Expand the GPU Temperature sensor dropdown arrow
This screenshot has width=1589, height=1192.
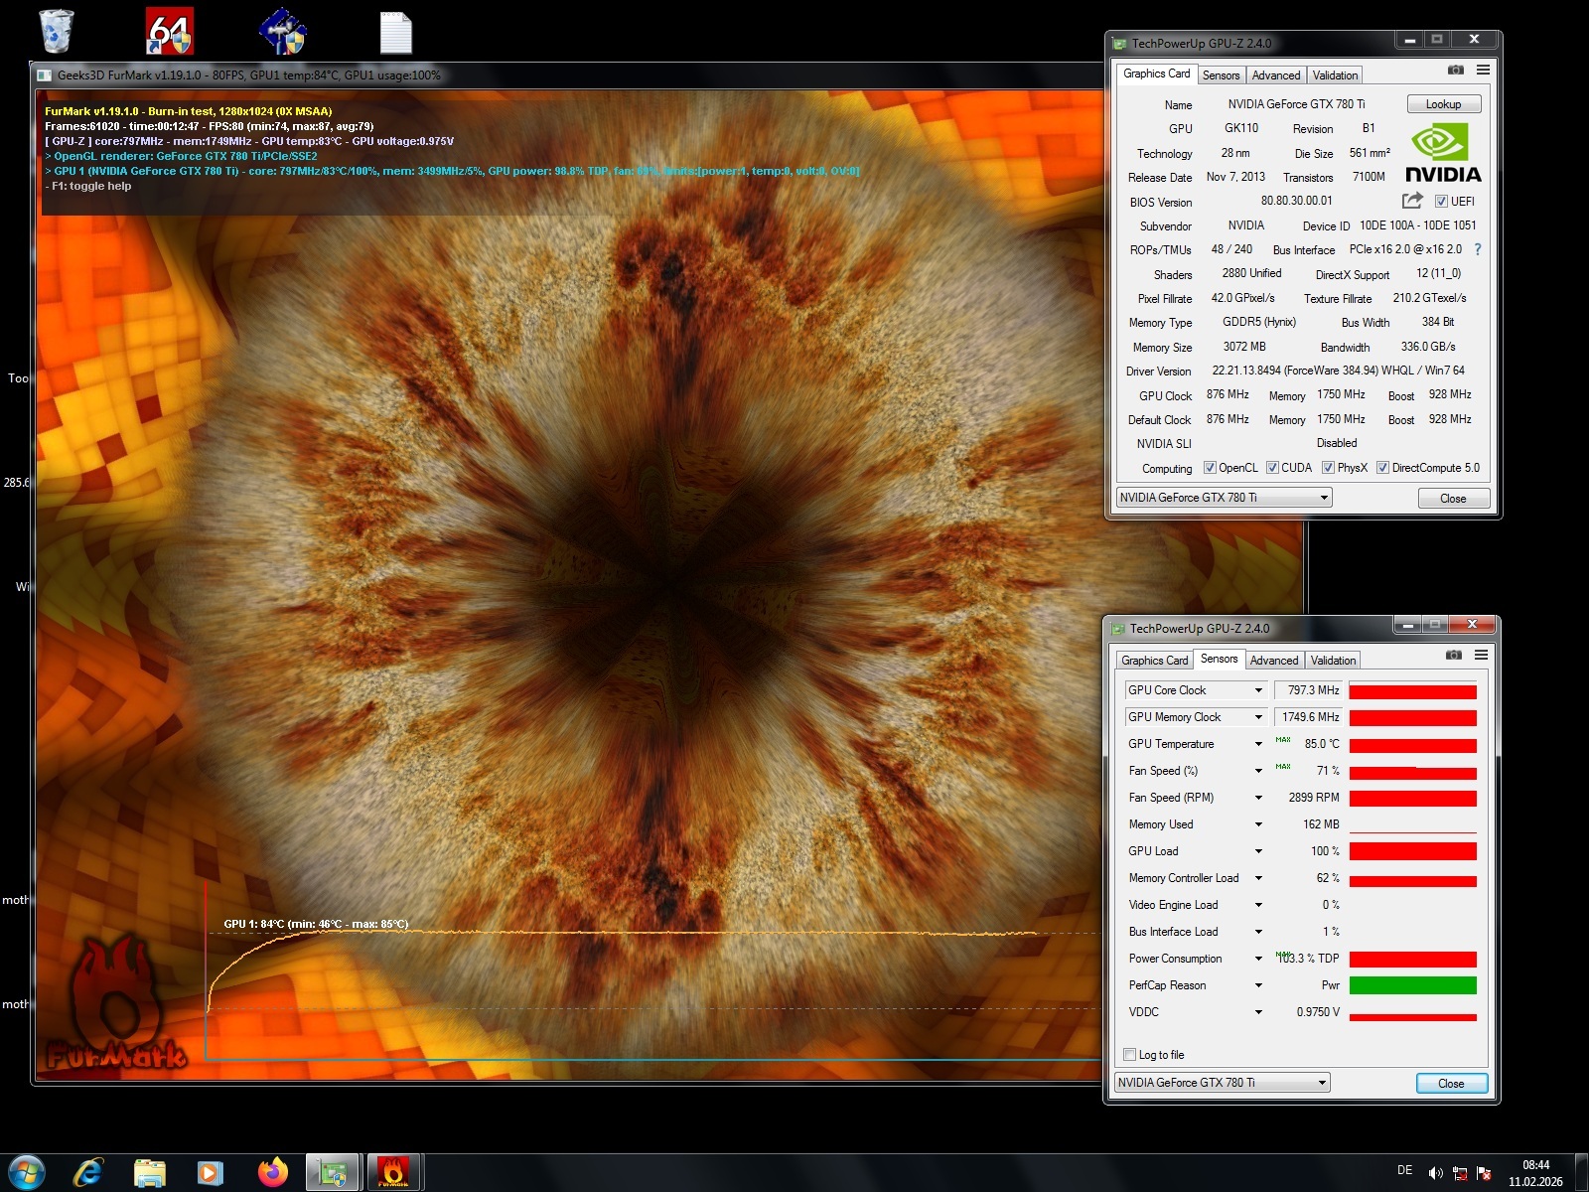1258,744
